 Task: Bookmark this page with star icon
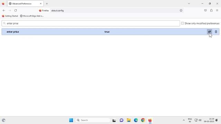pyautogui.click(x=181, y=10)
